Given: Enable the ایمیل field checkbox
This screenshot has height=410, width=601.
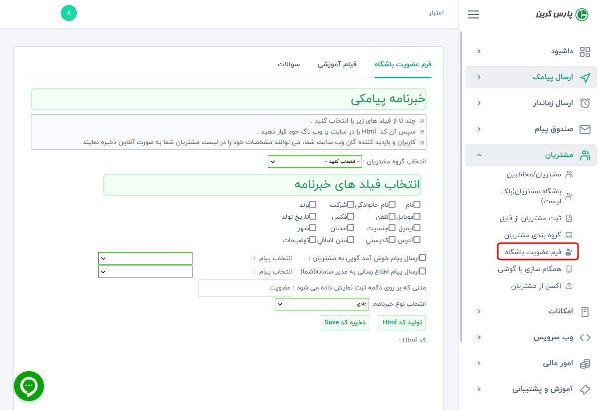Looking at the screenshot, I should (417, 228).
